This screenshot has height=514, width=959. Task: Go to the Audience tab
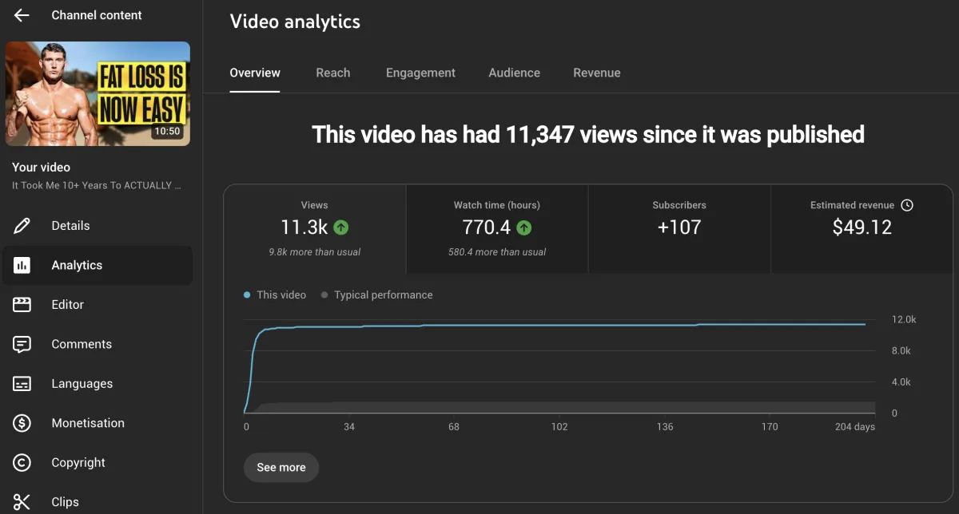tap(515, 73)
